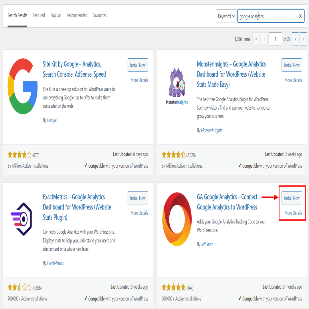Open the Keyword search type dropdown

[x=226, y=16]
